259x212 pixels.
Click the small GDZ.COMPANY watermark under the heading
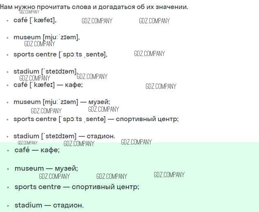coord(29,12)
